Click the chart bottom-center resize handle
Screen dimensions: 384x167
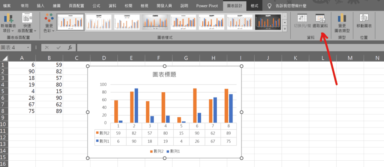click(x=165, y=158)
